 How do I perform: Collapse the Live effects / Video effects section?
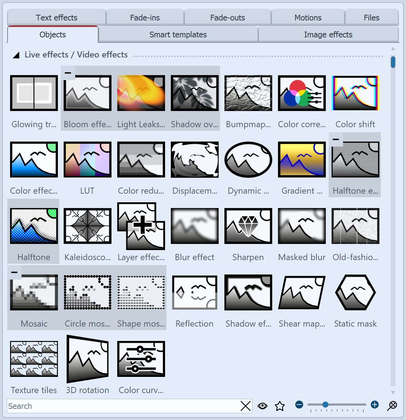[x=15, y=55]
